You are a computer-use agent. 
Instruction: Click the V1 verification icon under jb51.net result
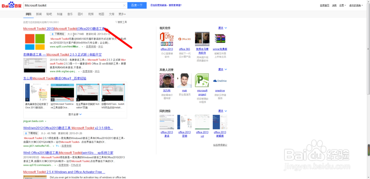click(x=57, y=146)
